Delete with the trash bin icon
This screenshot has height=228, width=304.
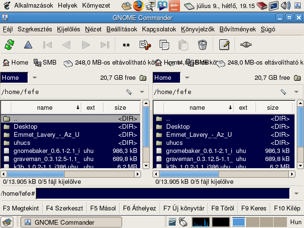[x=202, y=45]
